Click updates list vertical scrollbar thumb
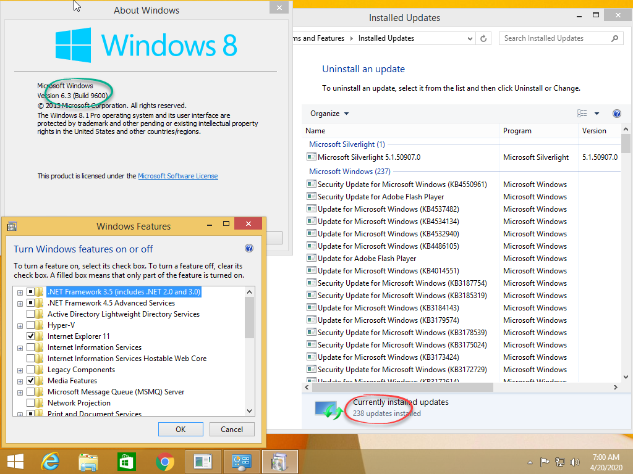633x474 pixels. [626, 143]
